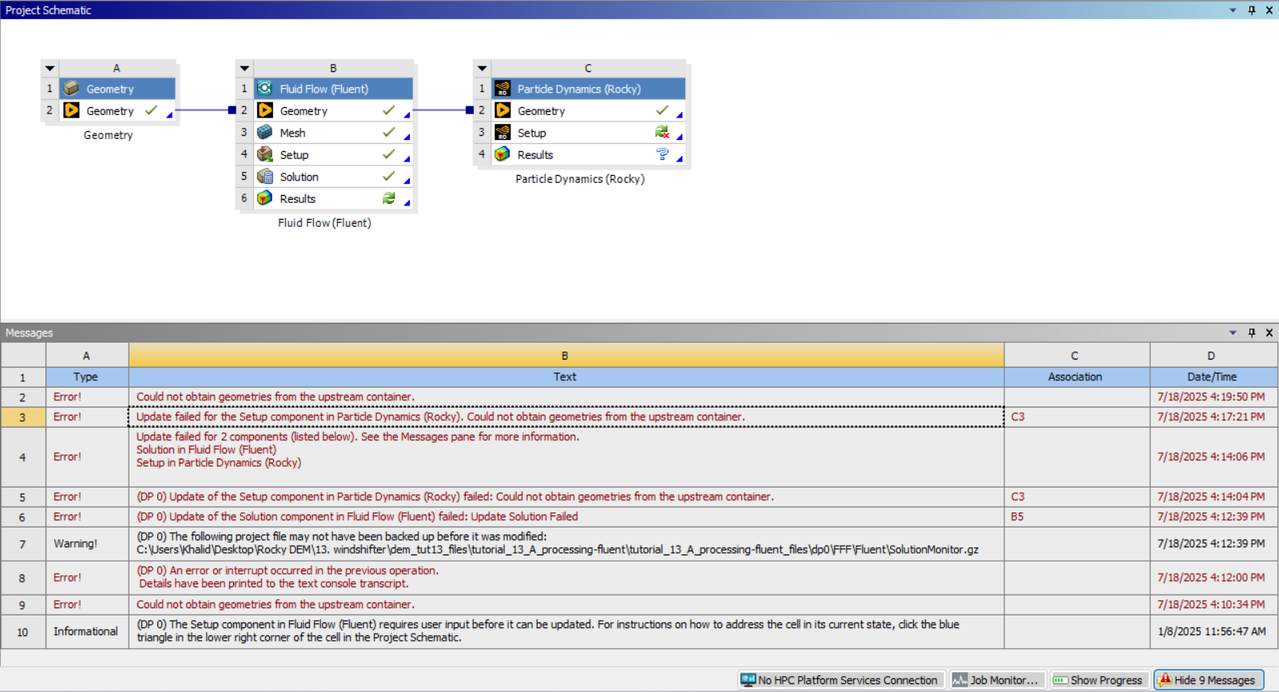The image size is (1279, 692).
Task: Select the Warning! type cell in Messages
Action: [86, 543]
